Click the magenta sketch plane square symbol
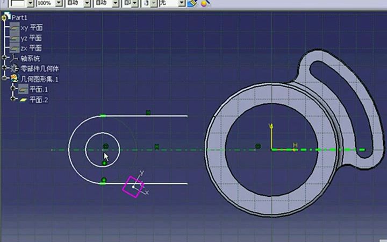Screen dimensions: 387x242 pos(133,187)
